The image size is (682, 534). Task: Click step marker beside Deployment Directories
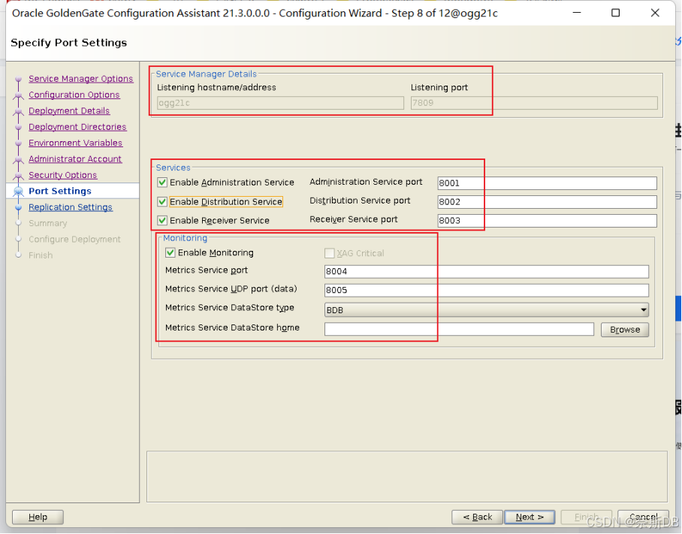point(18,128)
